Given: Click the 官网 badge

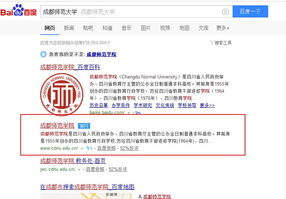Looking at the screenshot, I should pyautogui.click(x=84, y=126).
